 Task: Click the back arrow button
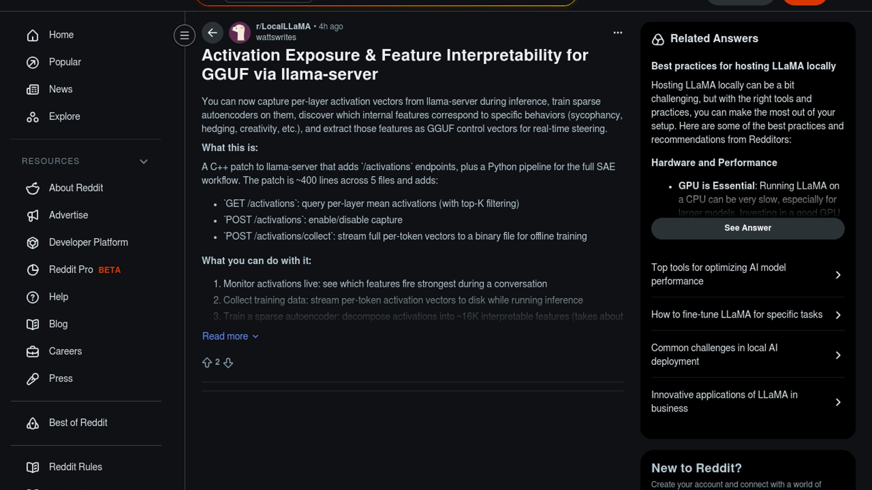(212, 33)
